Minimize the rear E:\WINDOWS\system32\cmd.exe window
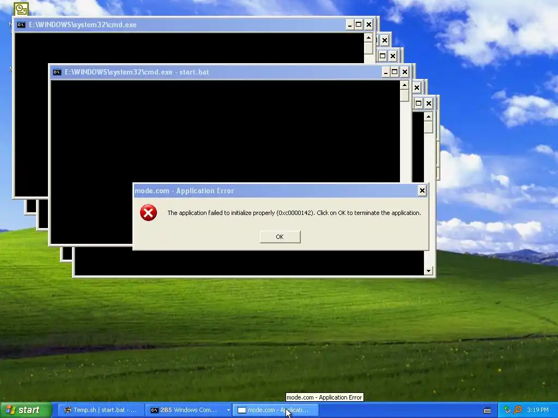Image resolution: width=558 pixels, height=418 pixels. [x=350, y=25]
